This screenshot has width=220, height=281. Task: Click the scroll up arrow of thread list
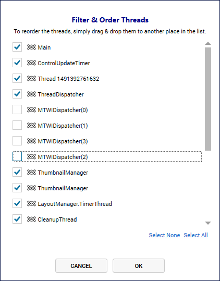pos(208,43)
